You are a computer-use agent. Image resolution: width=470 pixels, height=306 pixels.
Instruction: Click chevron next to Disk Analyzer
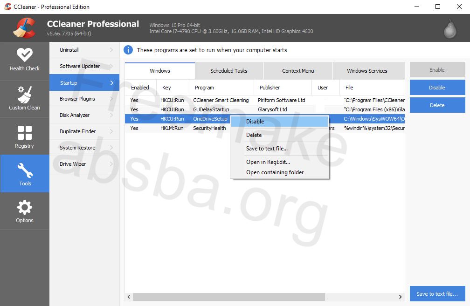coord(111,115)
